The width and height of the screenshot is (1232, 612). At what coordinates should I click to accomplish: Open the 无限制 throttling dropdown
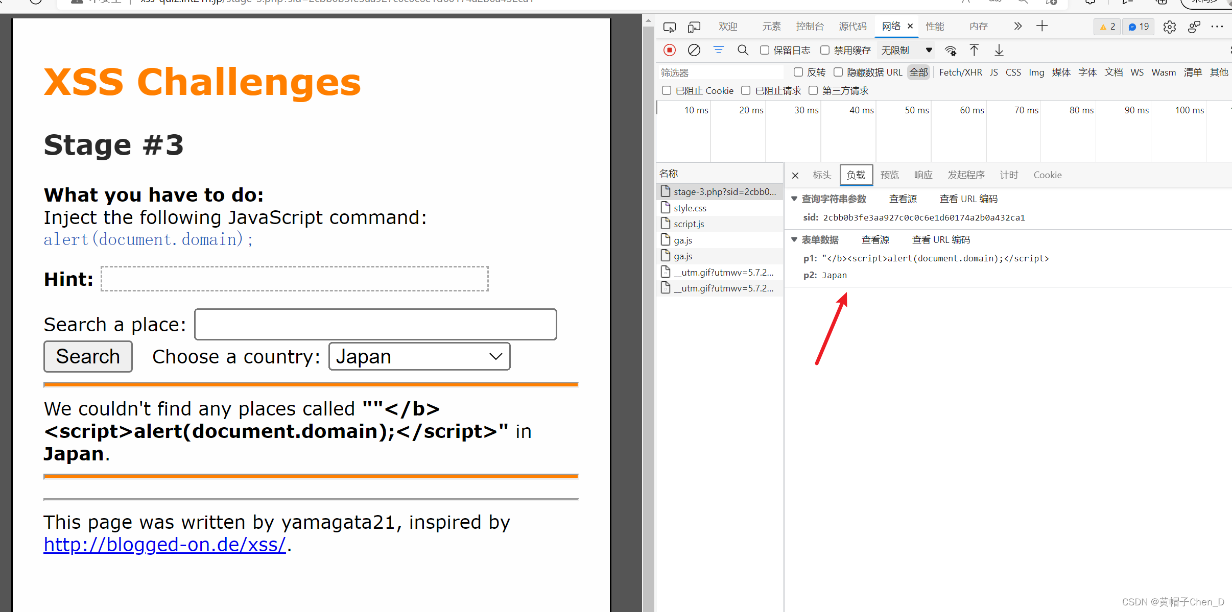coord(906,50)
